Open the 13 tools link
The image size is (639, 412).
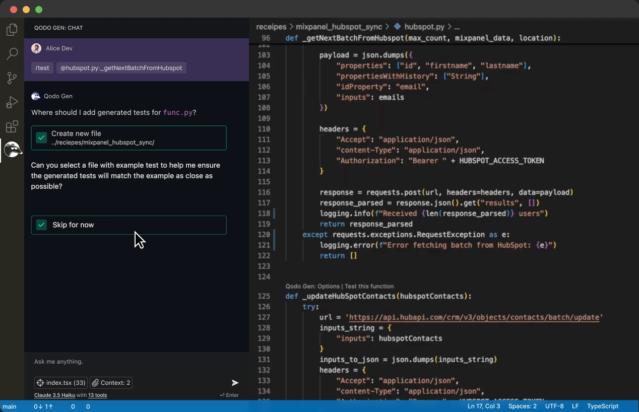(x=98, y=395)
